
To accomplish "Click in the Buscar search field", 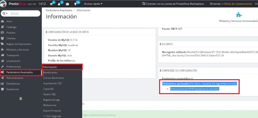I will coord(24,13).
